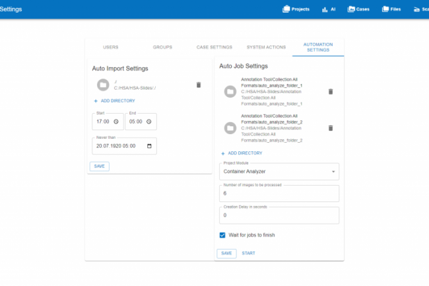Open Projects in the top navigation
This screenshot has height=286, width=429.
pos(296,9)
